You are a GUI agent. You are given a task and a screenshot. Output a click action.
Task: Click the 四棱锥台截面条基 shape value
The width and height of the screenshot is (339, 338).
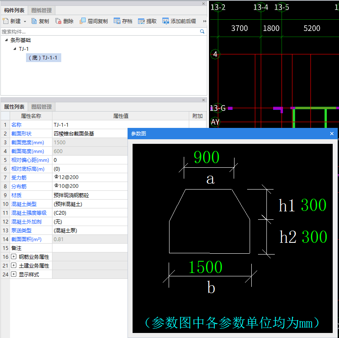pyautogui.click(x=74, y=133)
